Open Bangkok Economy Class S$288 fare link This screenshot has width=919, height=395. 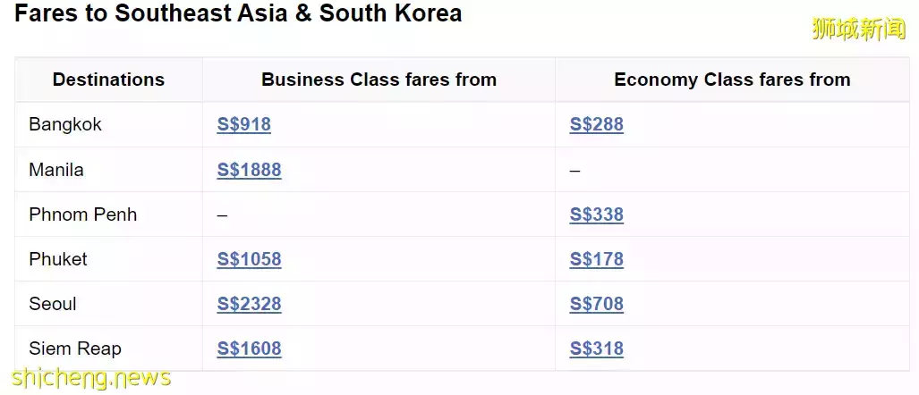click(x=596, y=125)
